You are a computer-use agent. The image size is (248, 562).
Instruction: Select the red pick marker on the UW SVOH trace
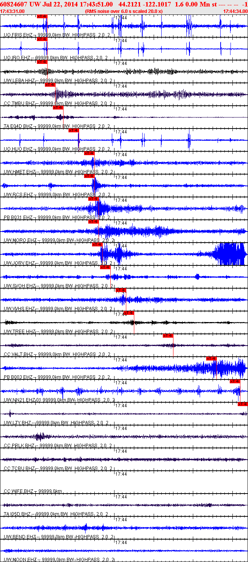click(105, 267)
